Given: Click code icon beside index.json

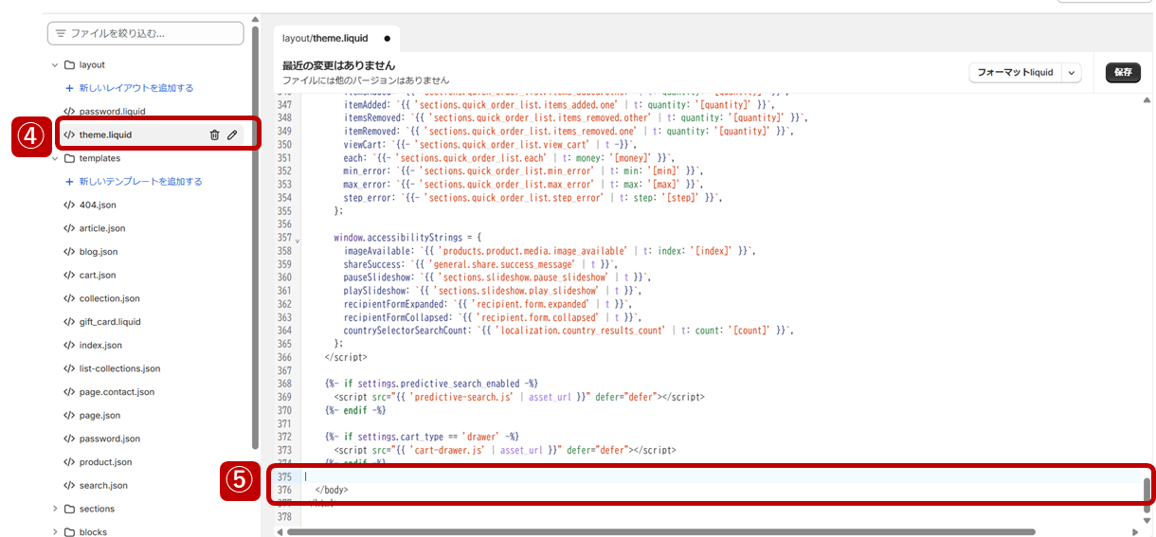Looking at the screenshot, I should (x=69, y=346).
